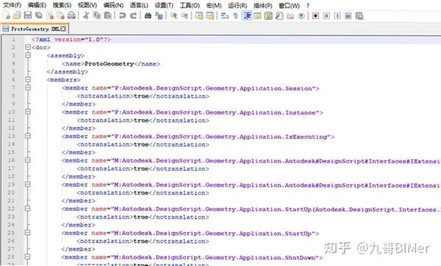Undo last edit with Undo arrow
The width and height of the screenshot is (441, 266).
click(122, 15)
